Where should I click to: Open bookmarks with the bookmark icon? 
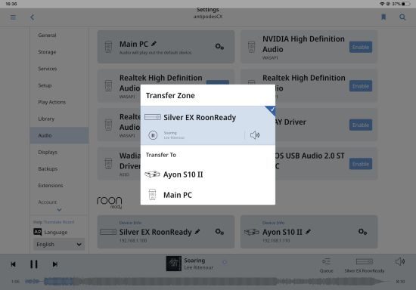point(383,17)
